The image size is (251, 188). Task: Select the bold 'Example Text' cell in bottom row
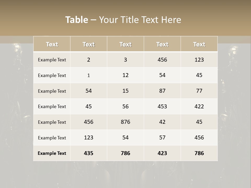coord(52,153)
